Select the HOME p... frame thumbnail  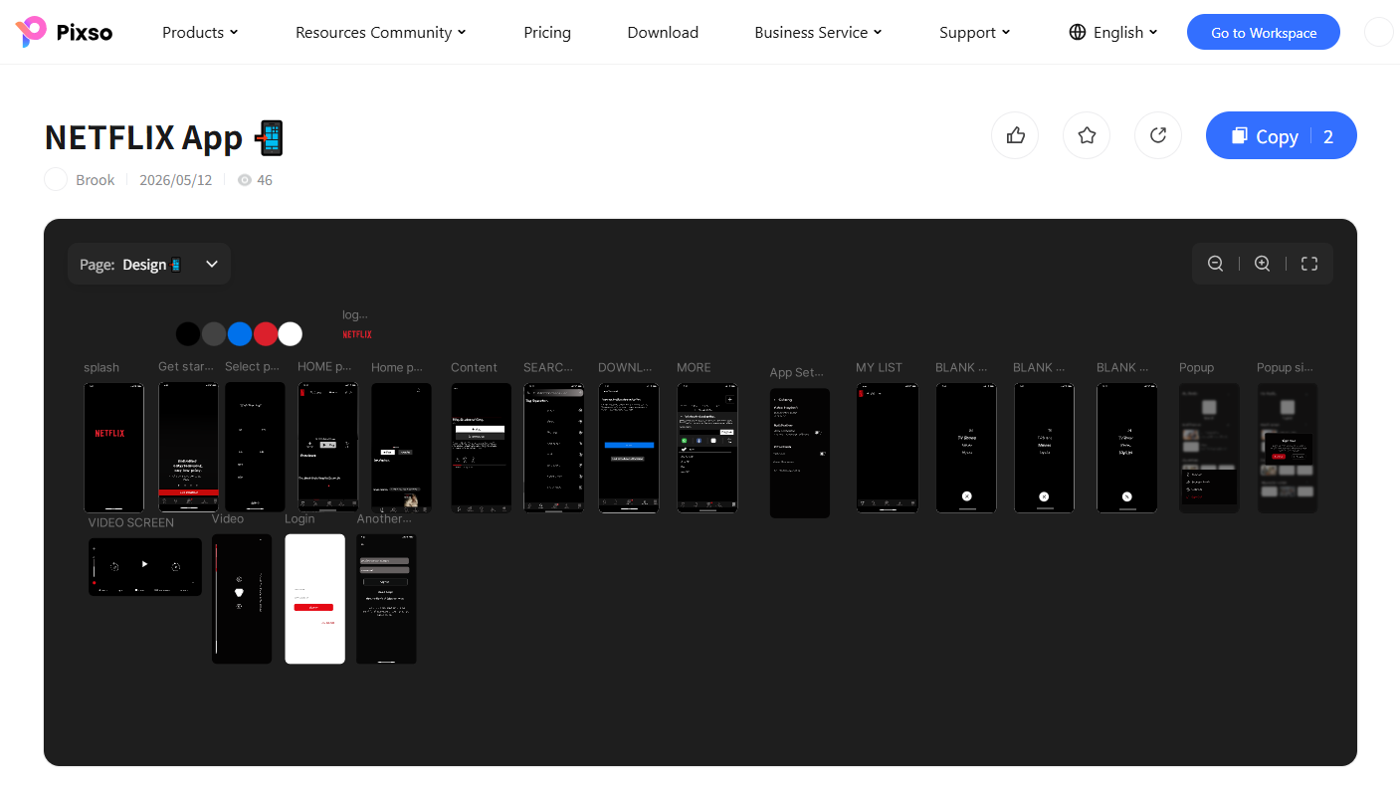click(x=327, y=447)
